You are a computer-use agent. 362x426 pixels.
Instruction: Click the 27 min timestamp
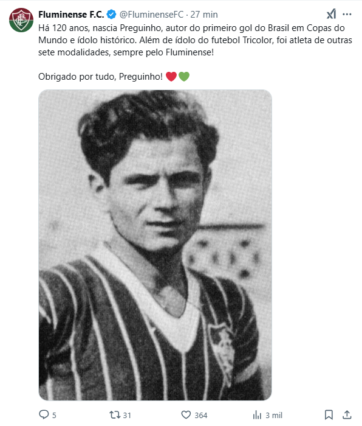204,15
